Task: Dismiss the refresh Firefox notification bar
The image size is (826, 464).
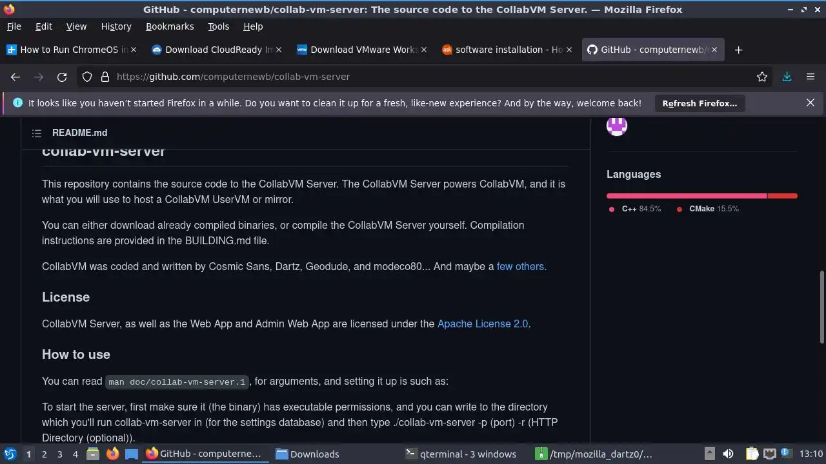Action: click(x=811, y=102)
